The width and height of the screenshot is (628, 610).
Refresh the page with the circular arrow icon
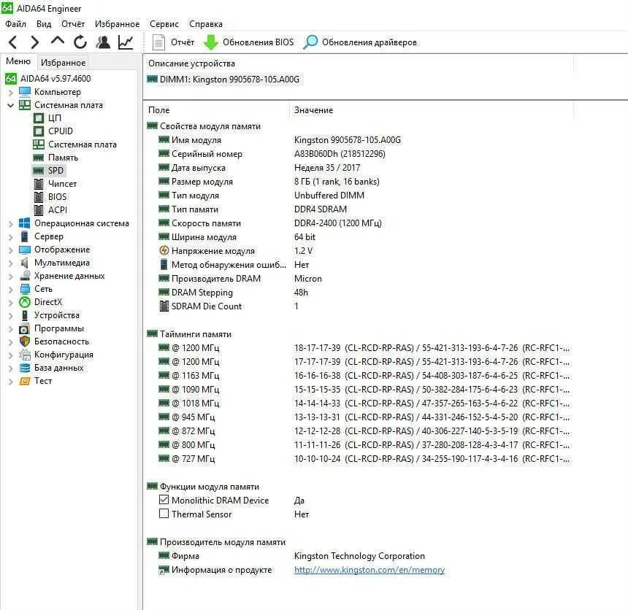[x=80, y=42]
